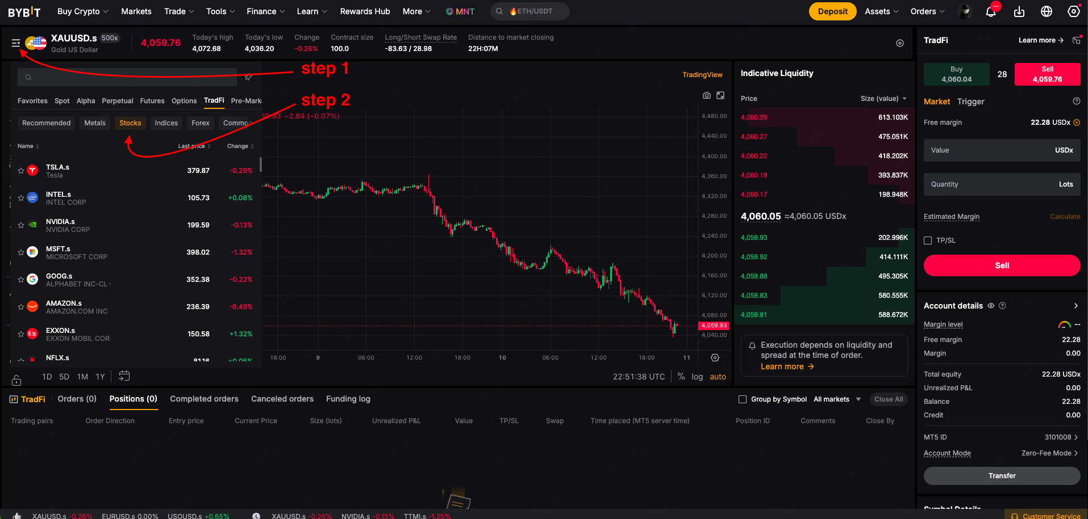This screenshot has height=519, width=1088.
Task: Sort symbol list by Change column
Action: 240,146
